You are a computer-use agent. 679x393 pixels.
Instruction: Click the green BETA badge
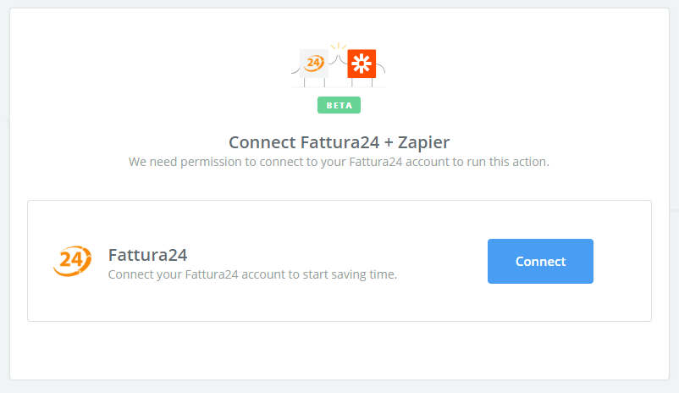[339, 105]
